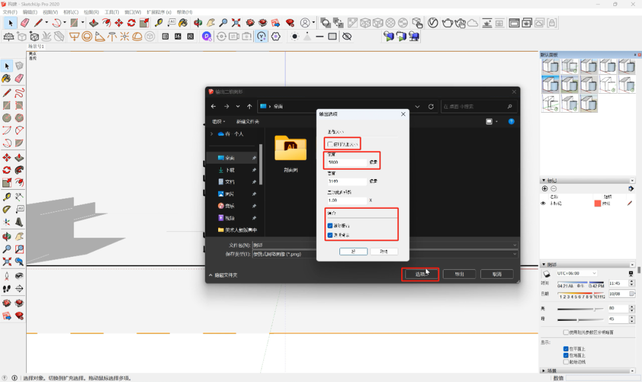This screenshot has height=382, width=642.
Task: Select the Pencil line tool in top toolbar
Action: click(x=39, y=23)
